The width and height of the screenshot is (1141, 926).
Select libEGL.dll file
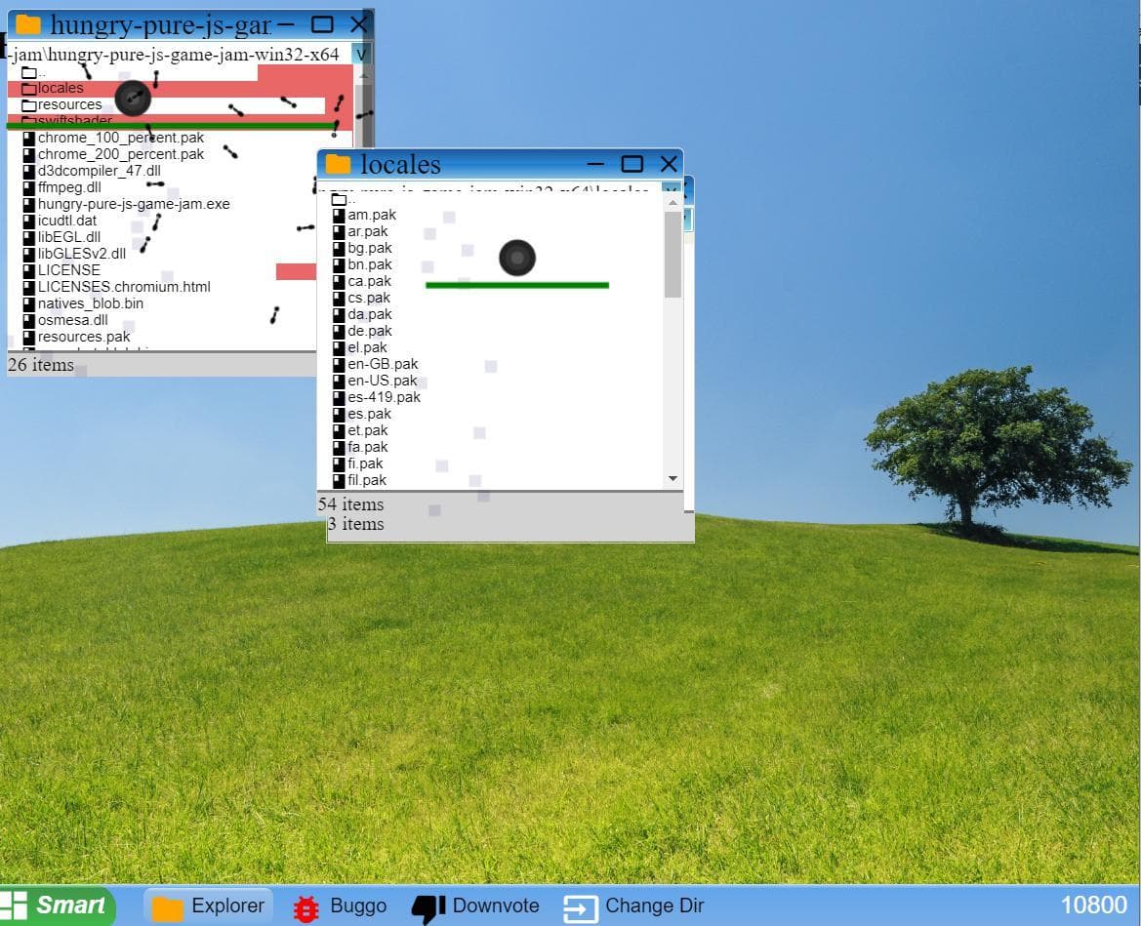(61, 238)
